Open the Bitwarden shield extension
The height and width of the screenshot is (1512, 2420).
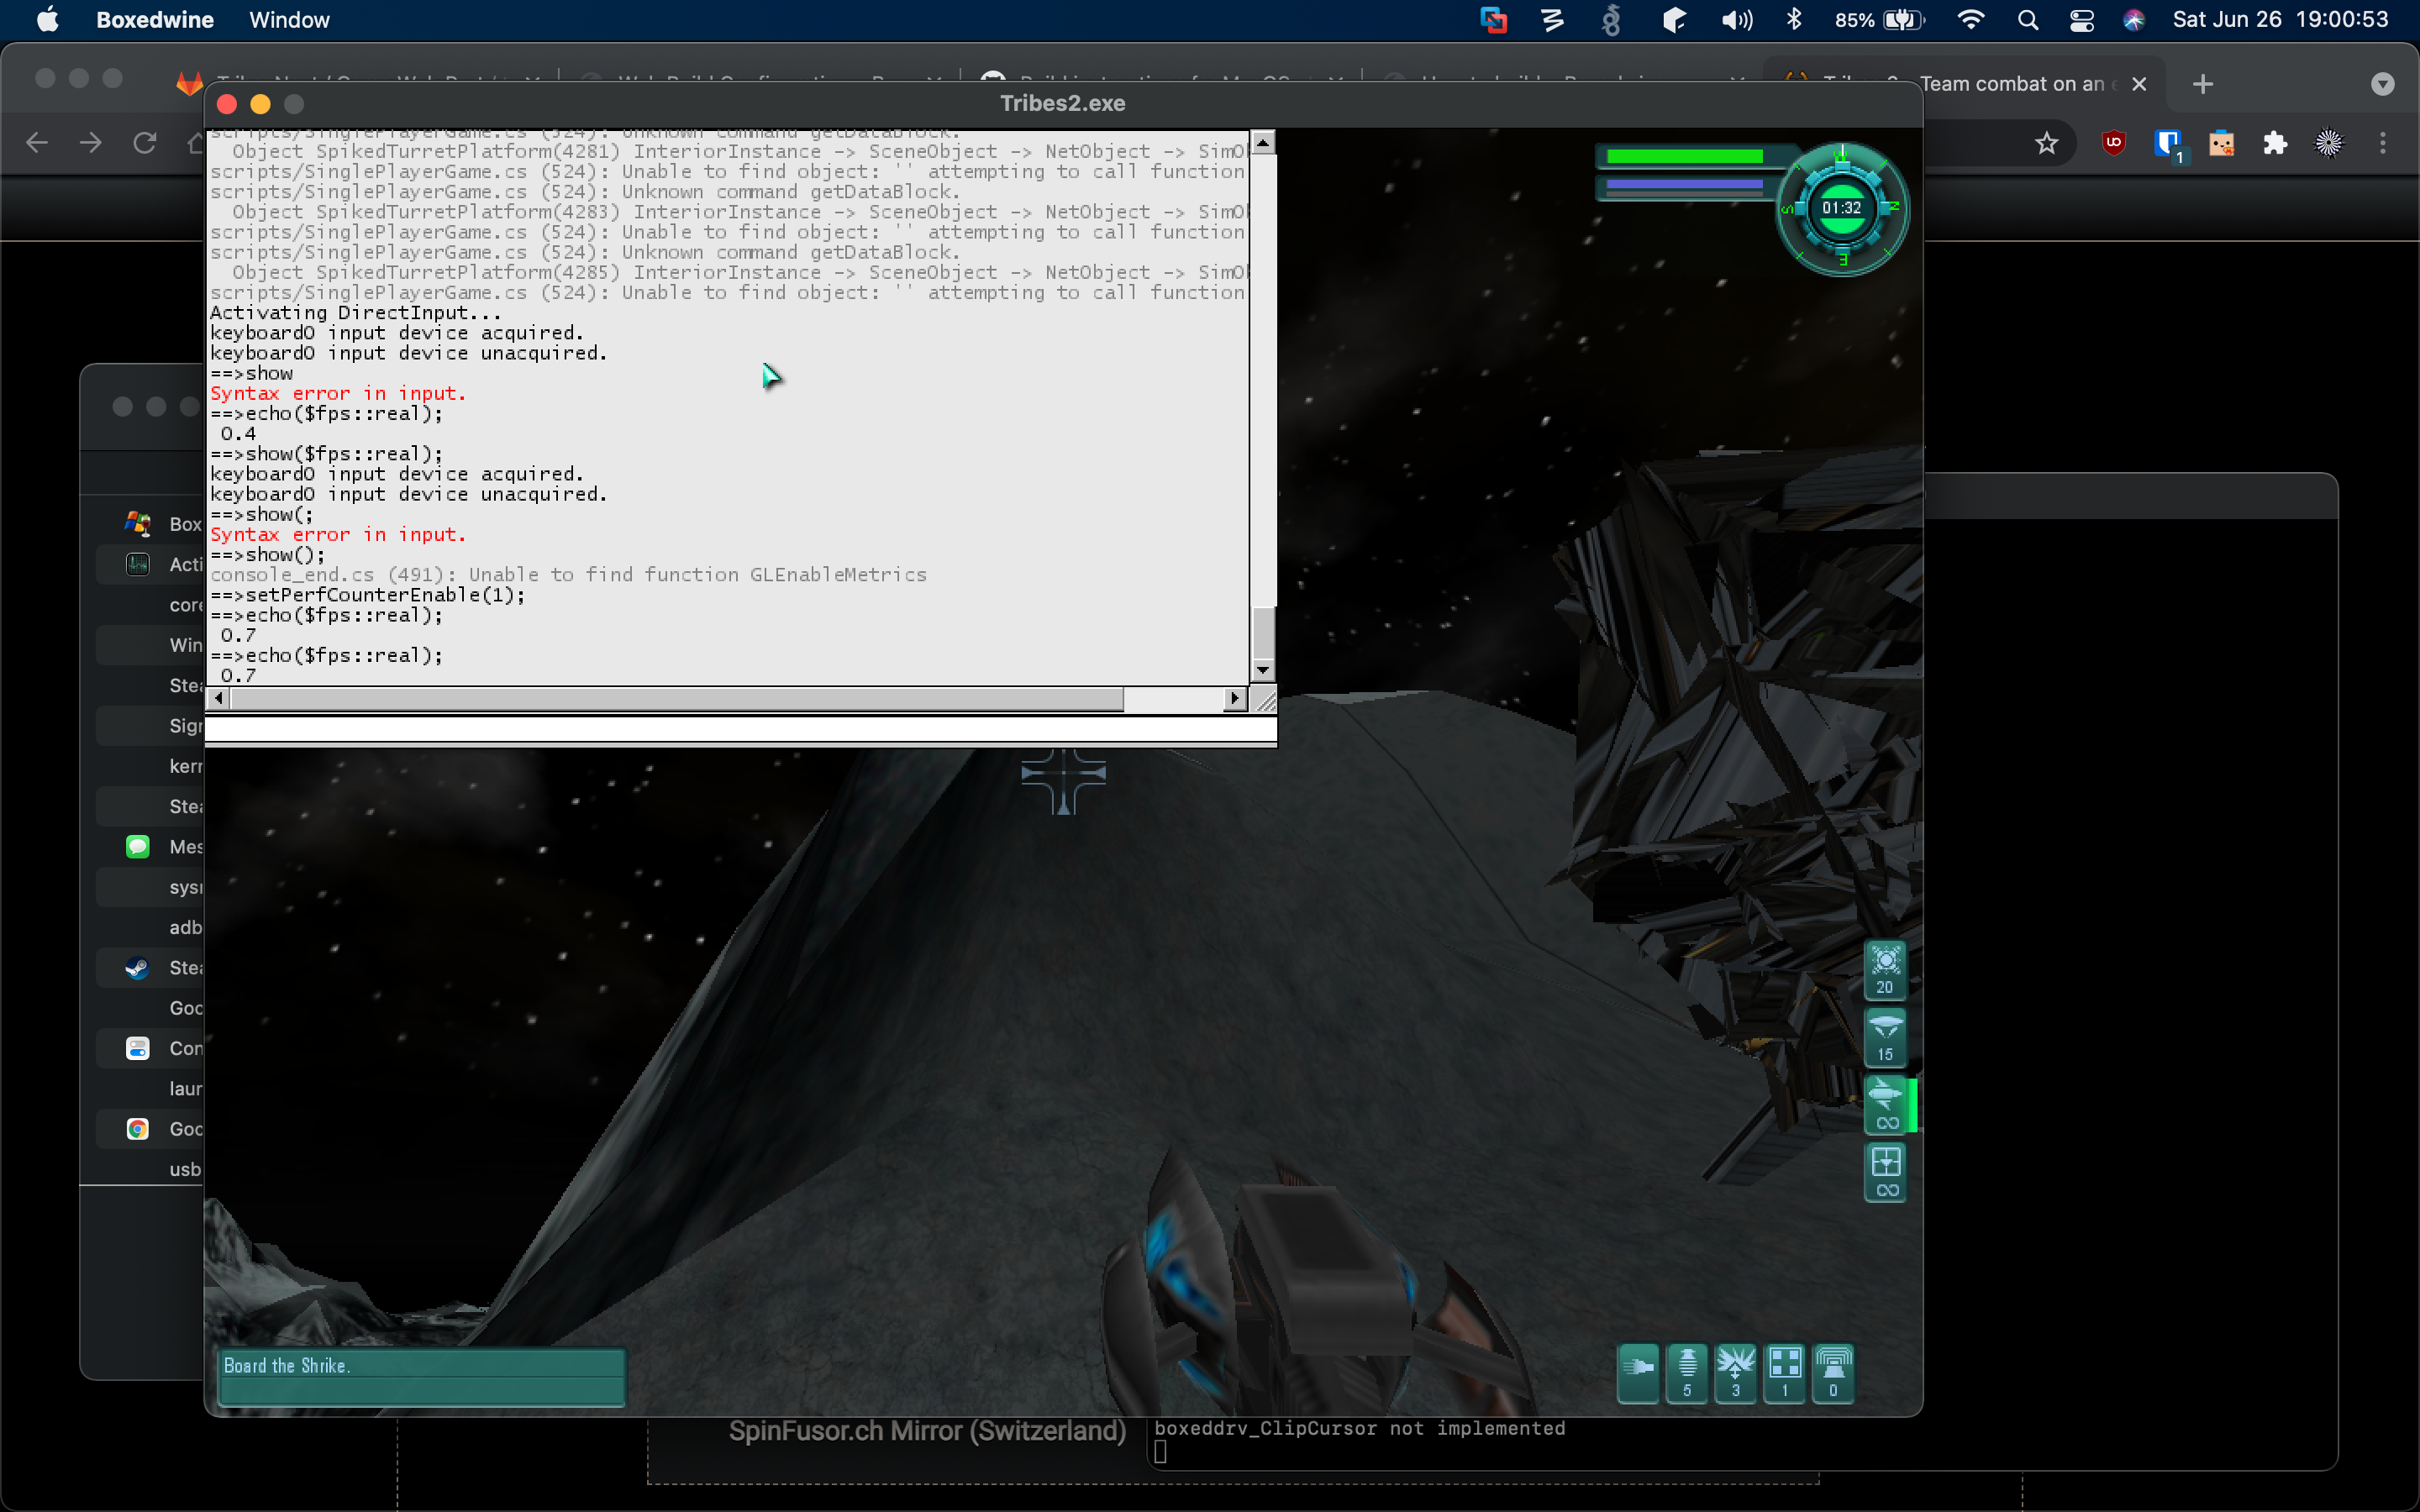(2168, 144)
